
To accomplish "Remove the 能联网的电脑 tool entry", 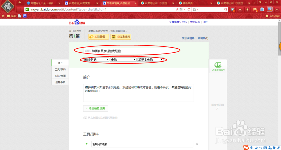I will click(197, 144).
